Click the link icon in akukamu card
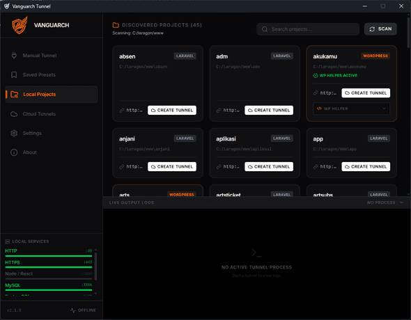This screenshot has width=411, height=320. (x=316, y=93)
